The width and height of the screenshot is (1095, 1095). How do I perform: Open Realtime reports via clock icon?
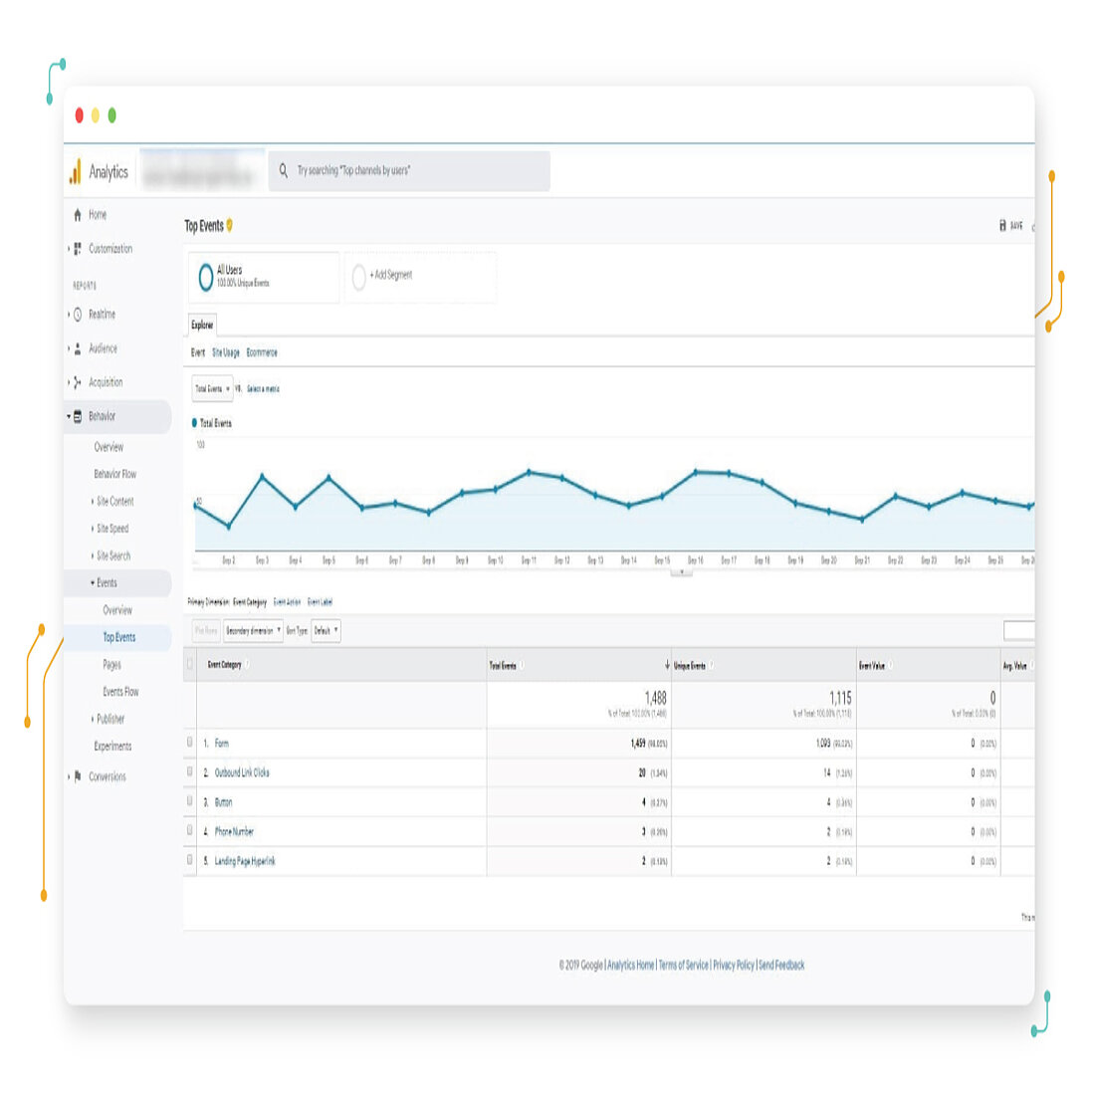pyautogui.click(x=78, y=315)
